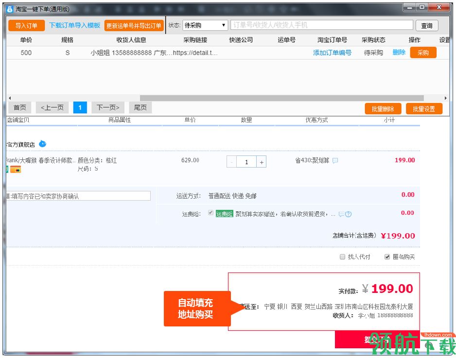
Task: Click the 淘宝订单号 column header
Action: click(x=332, y=40)
